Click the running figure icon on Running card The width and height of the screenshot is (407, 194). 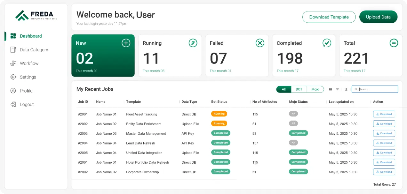coord(193,43)
